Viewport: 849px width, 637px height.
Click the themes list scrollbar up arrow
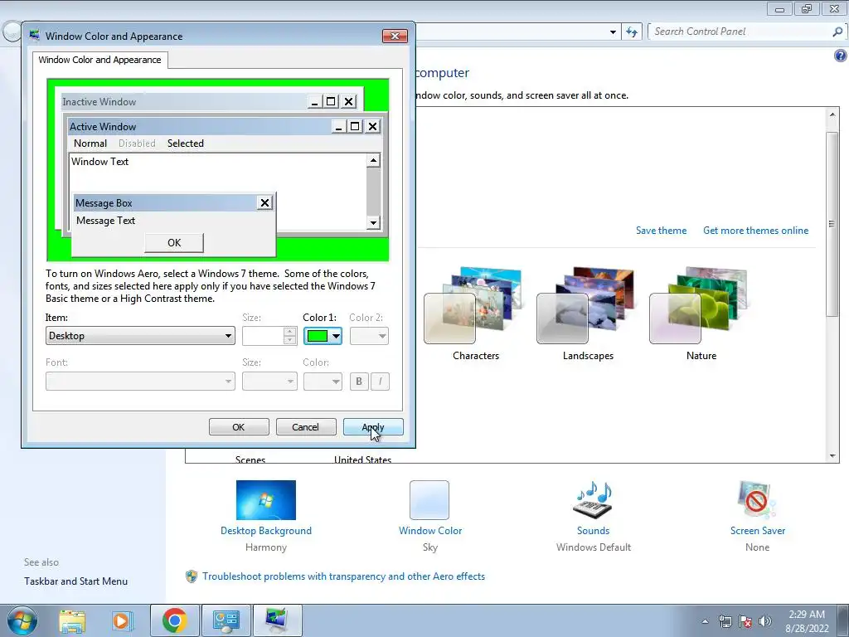point(832,114)
